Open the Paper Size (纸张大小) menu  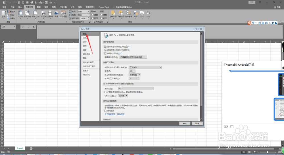(35, 14)
